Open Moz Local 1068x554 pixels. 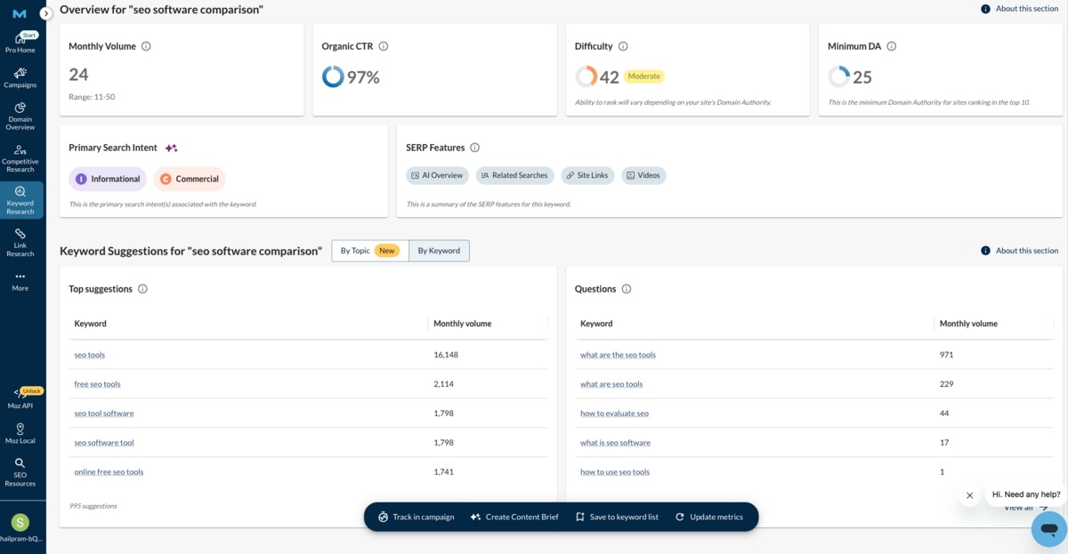pos(20,433)
